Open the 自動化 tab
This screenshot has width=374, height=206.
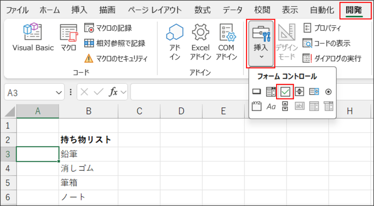(x=322, y=10)
